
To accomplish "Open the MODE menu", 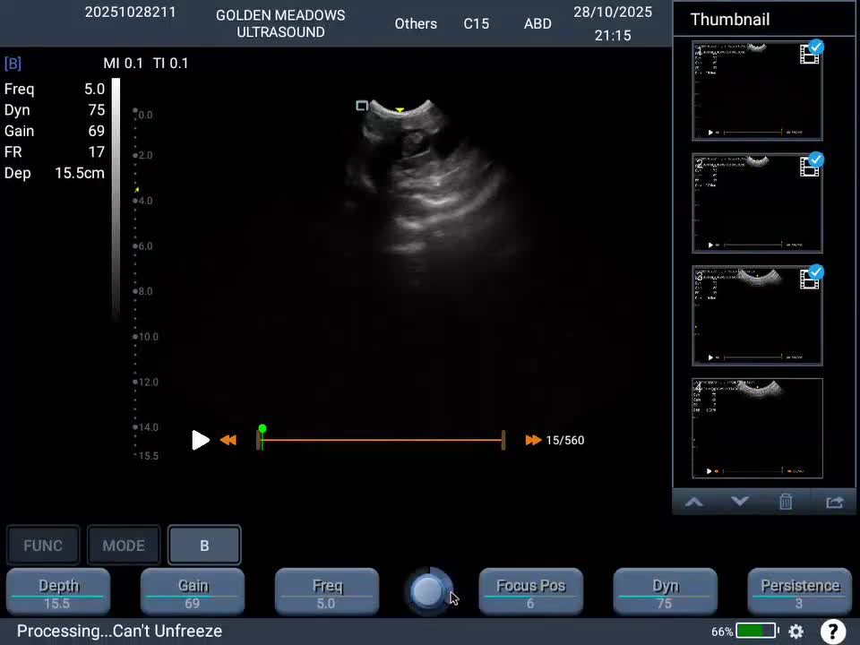I will click(124, 546).
